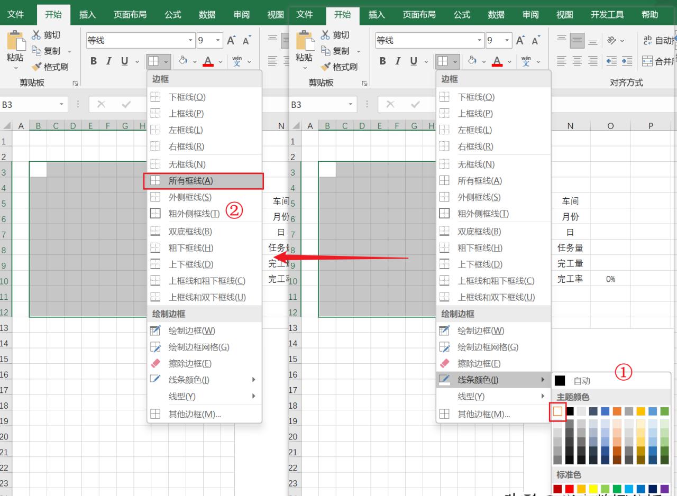Switch to 公式 tab in left window
This screenshot has height=496, width=677.
coord(173,15)
